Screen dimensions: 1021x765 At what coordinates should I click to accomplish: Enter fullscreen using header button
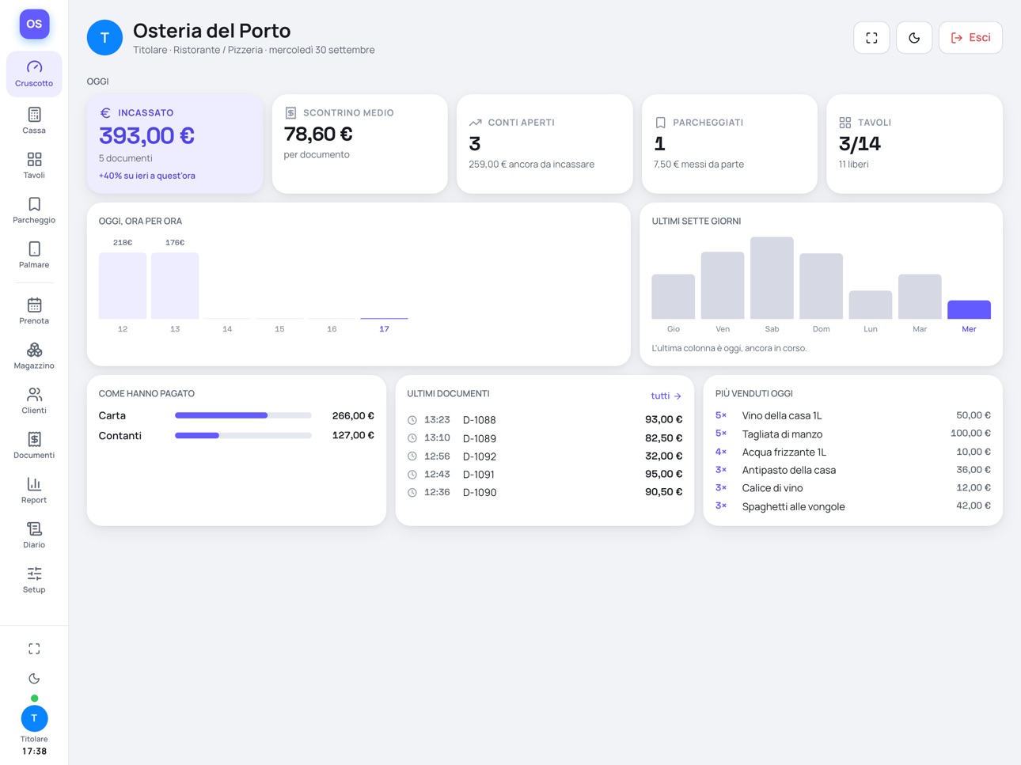871,38
